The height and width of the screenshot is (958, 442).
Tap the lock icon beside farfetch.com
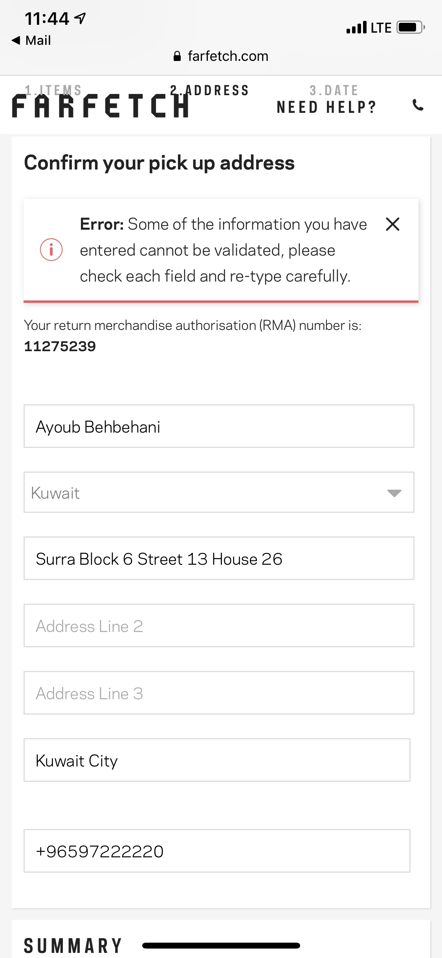pos(177,57)
